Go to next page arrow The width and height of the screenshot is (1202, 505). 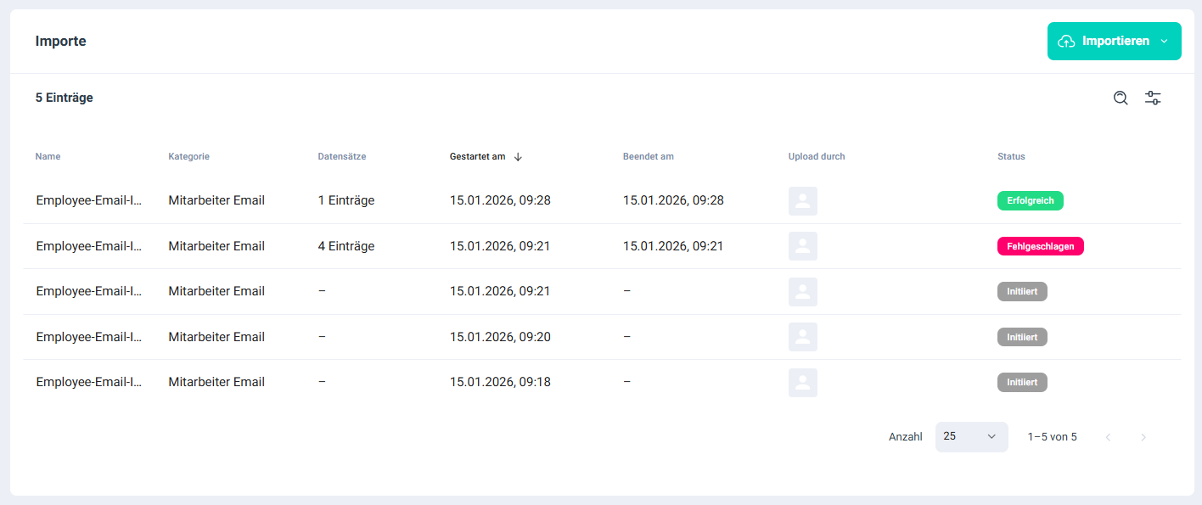pos(1143,437)
